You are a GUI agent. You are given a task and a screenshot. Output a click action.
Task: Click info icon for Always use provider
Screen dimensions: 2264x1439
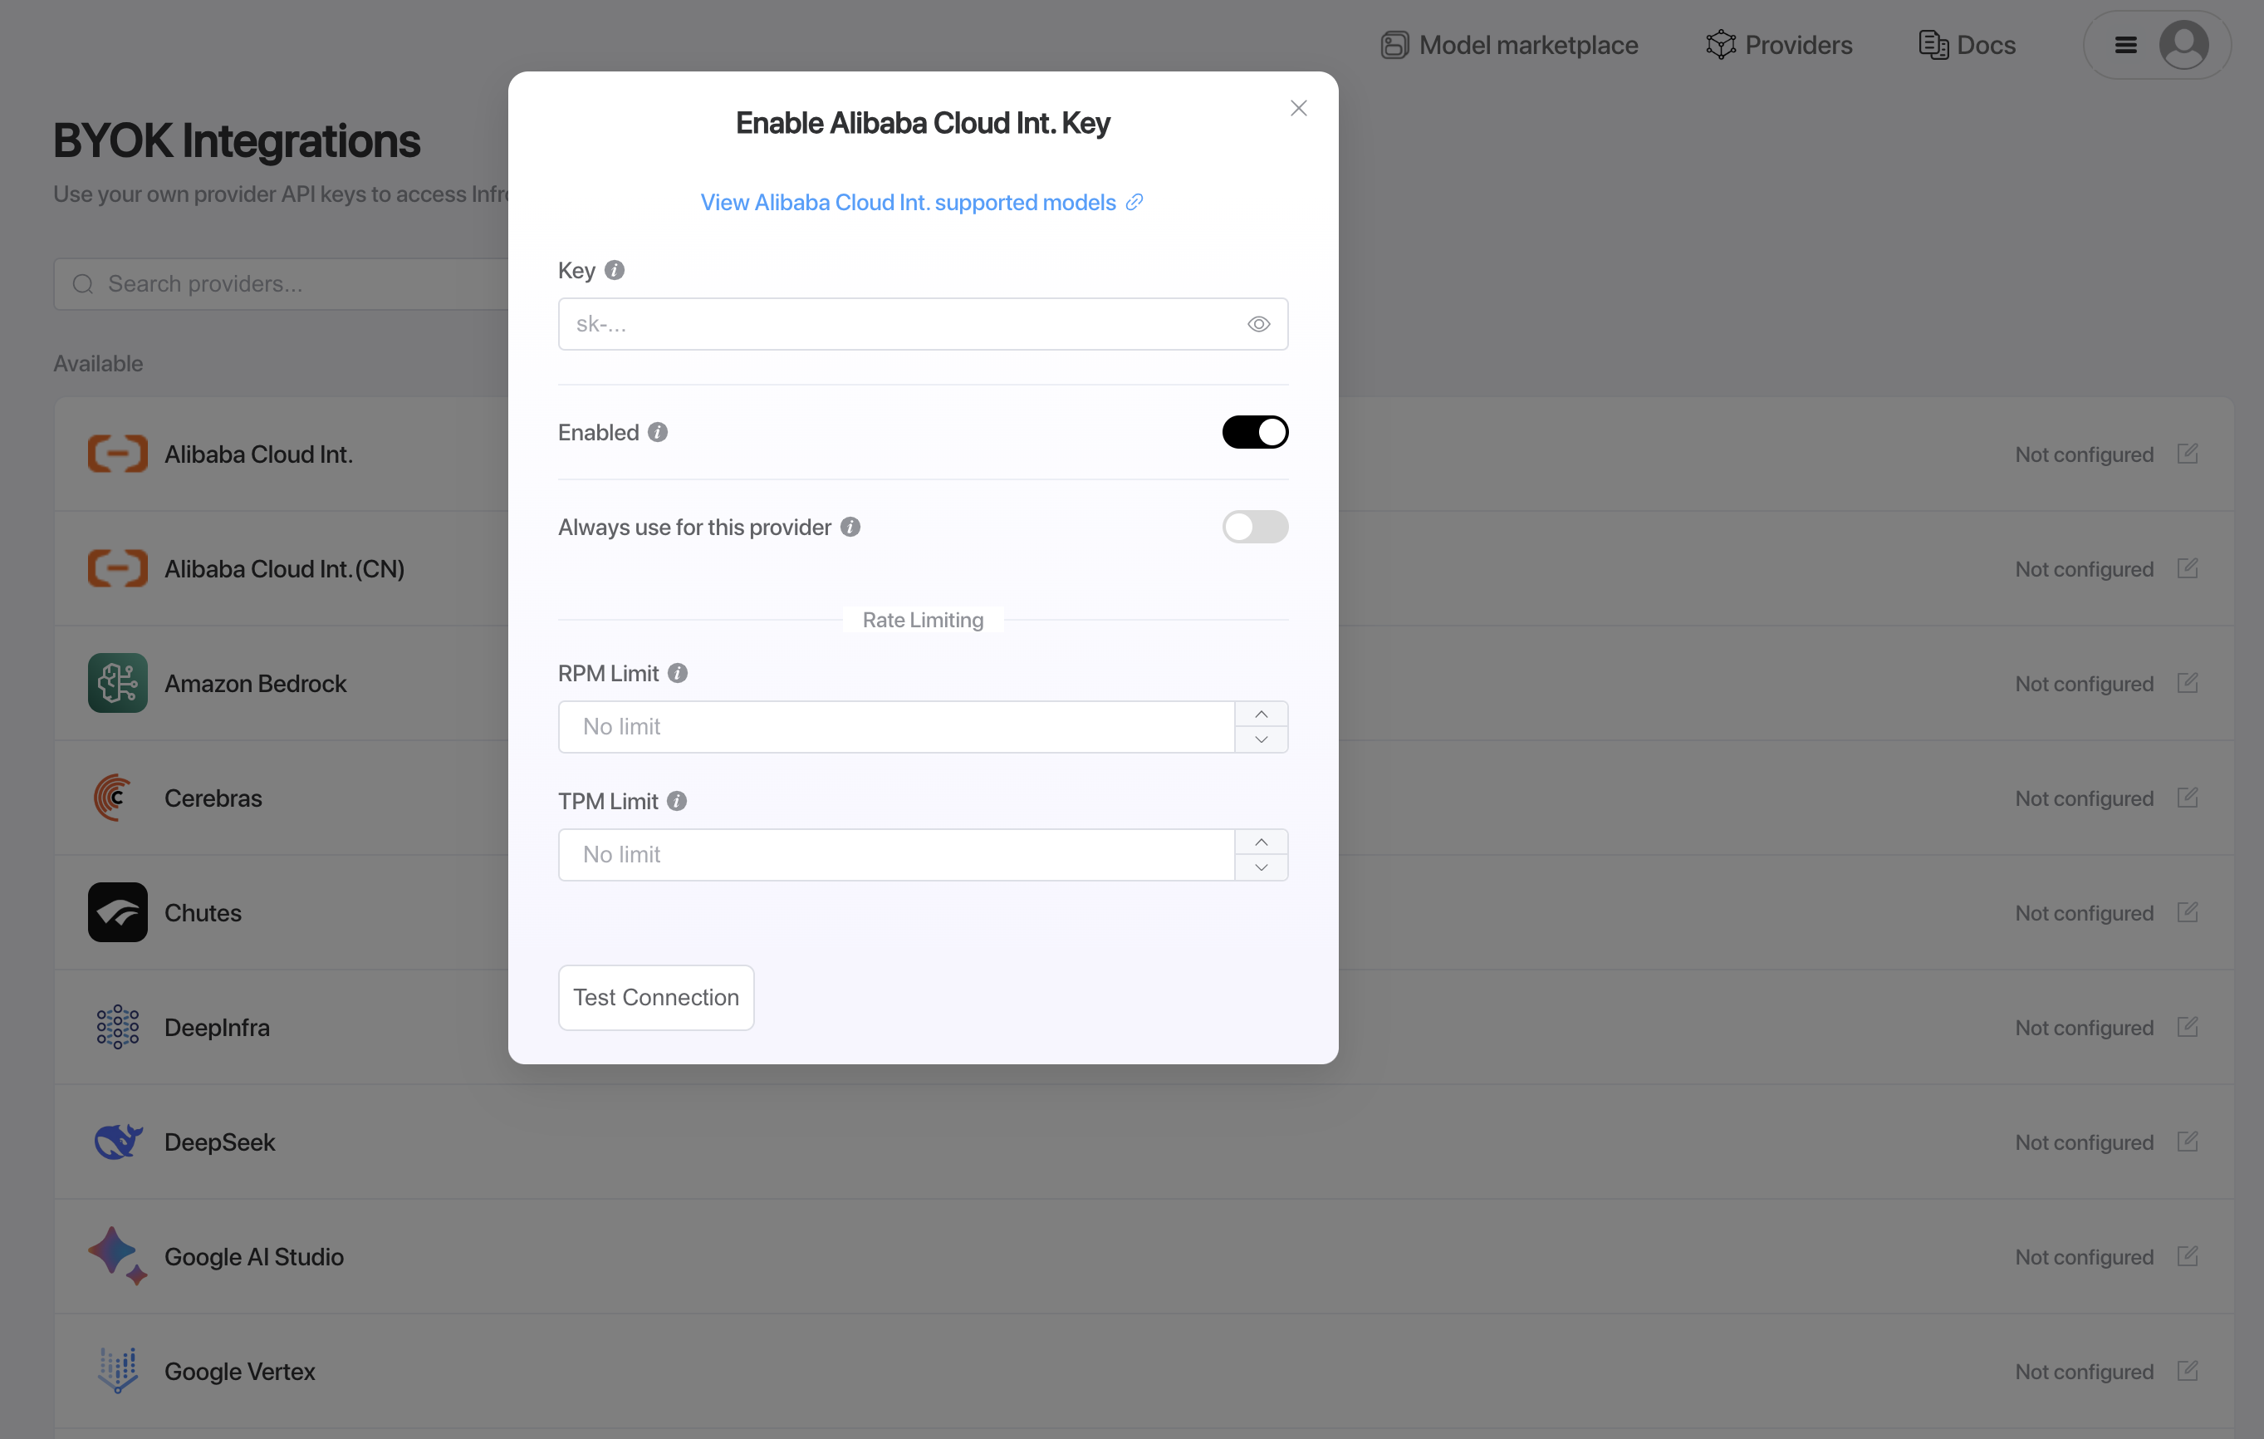(x=850, y=528)
